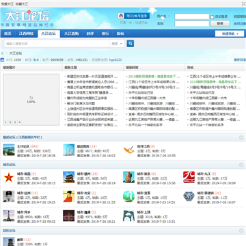
Task: Open 鄱阳 forum tower icon
Action: pos(9,242)
